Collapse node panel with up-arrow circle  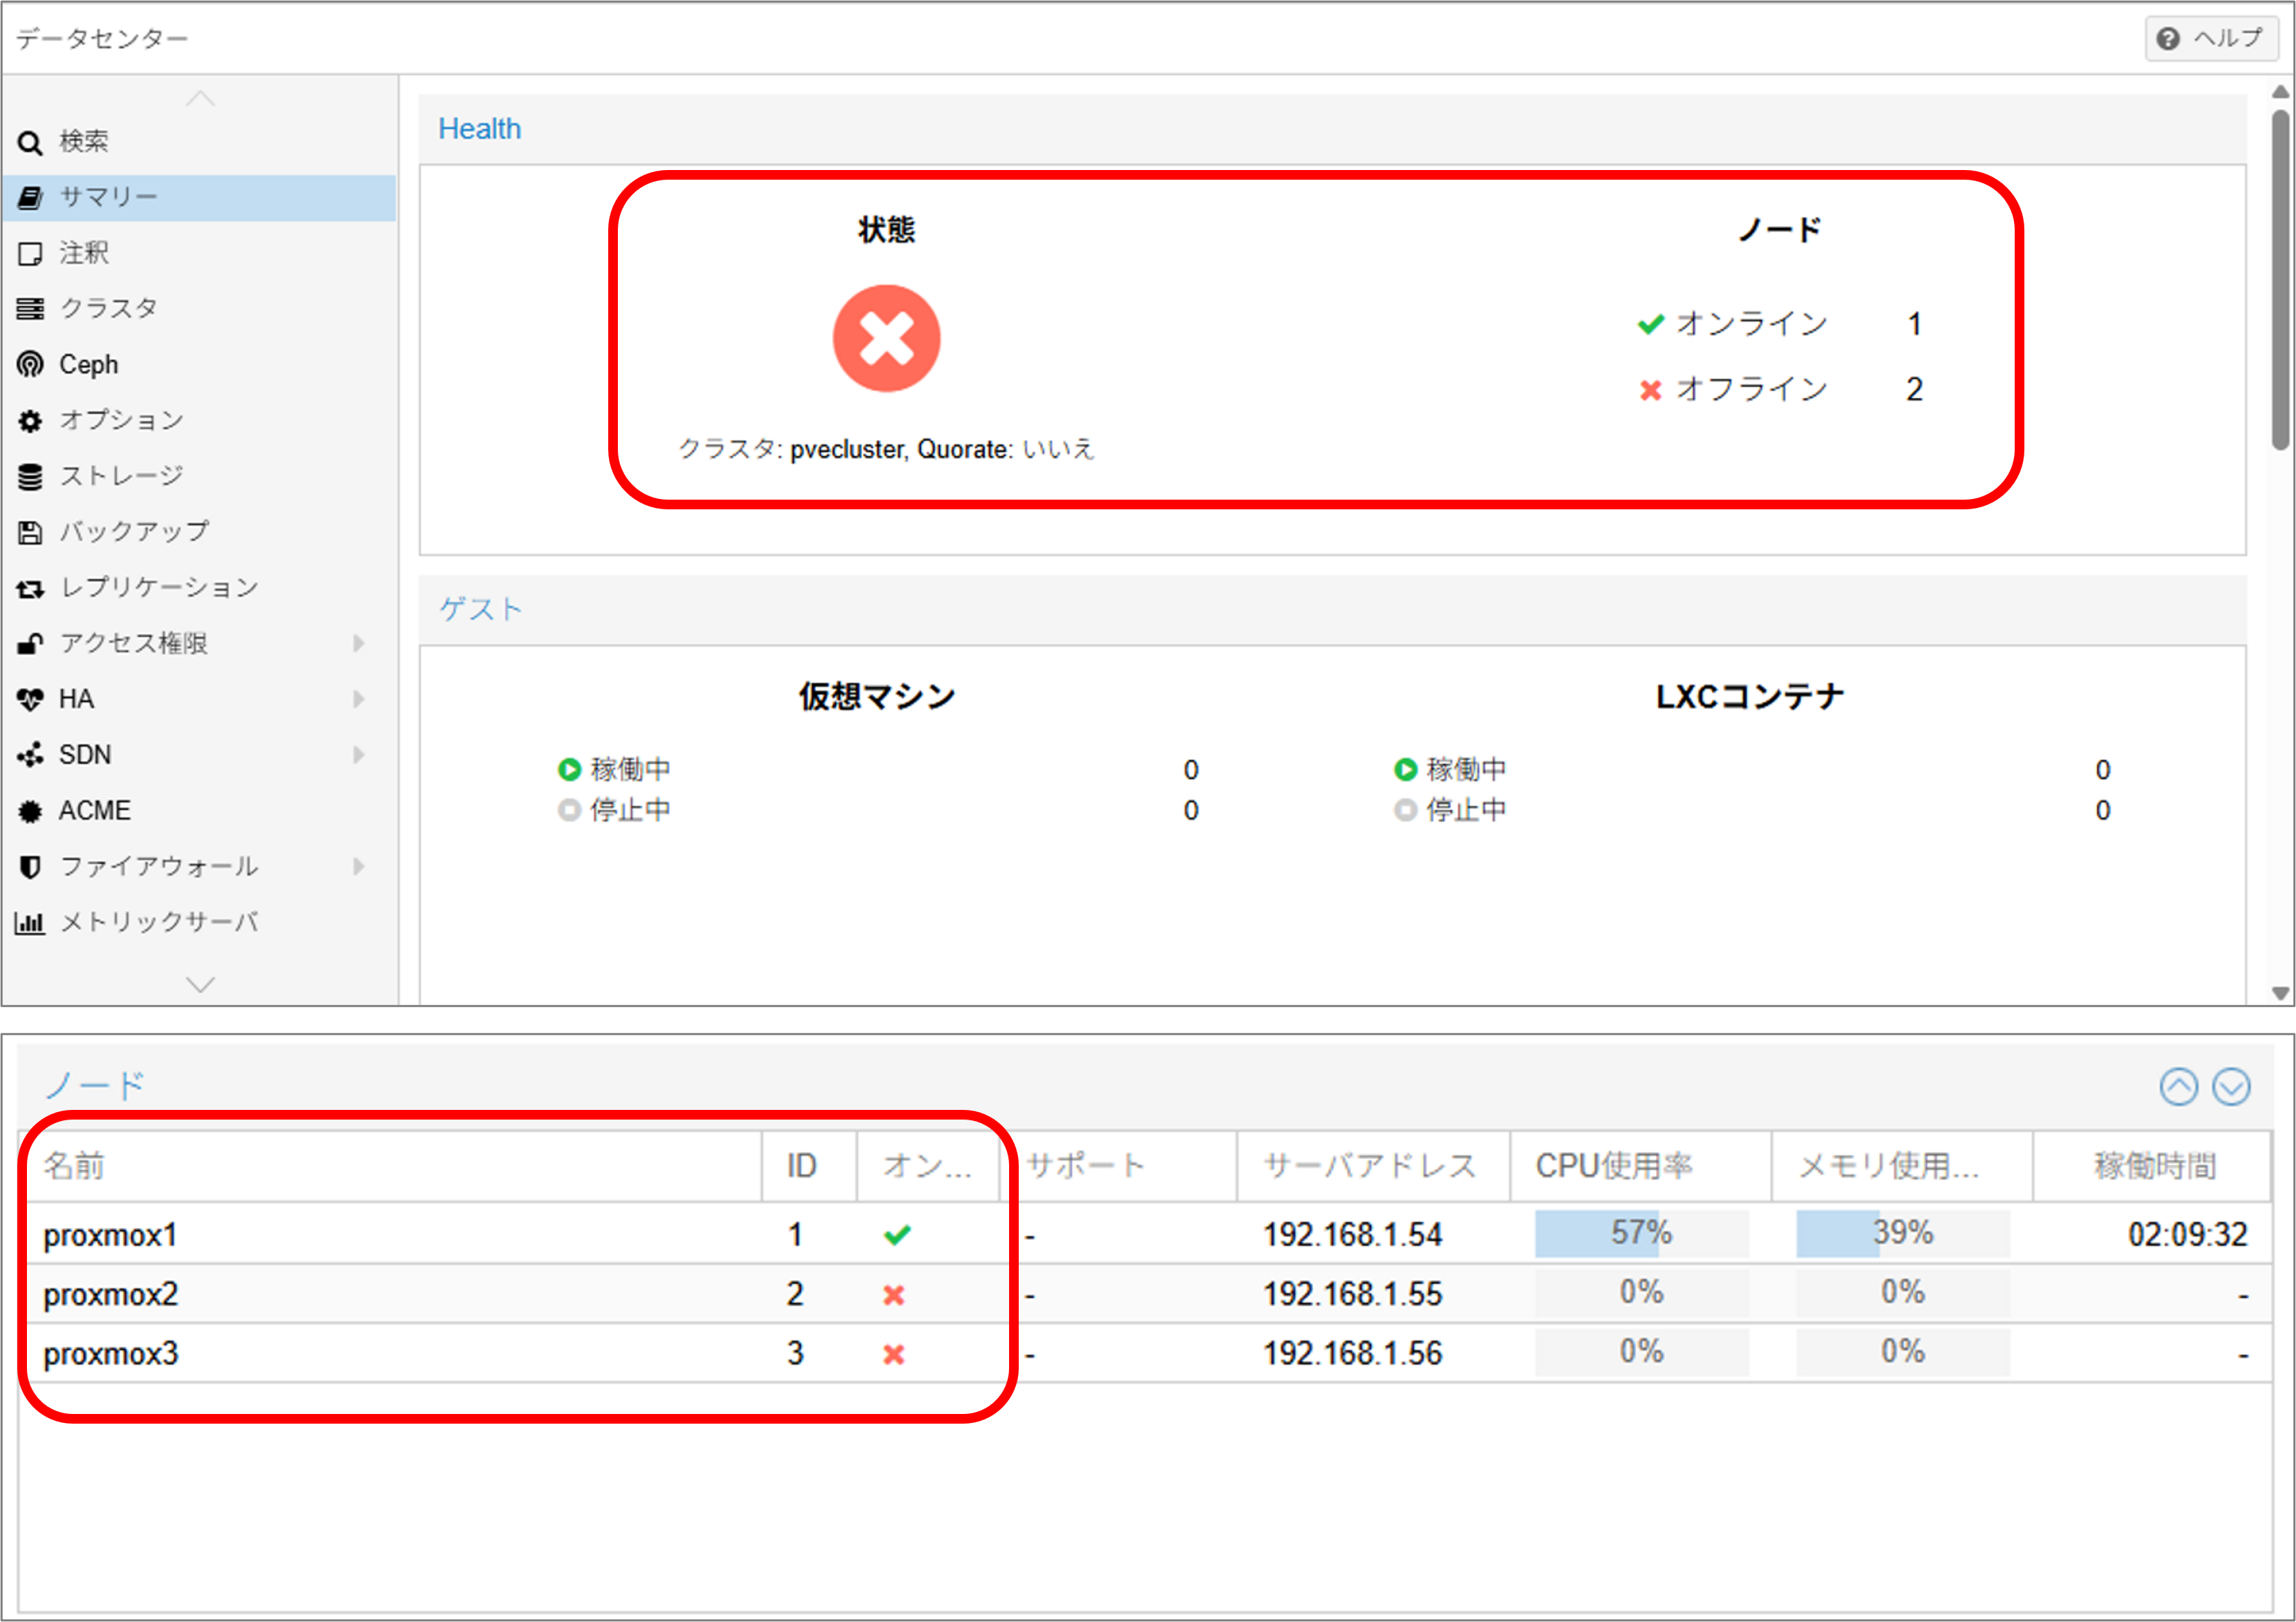[2179, 1086]
